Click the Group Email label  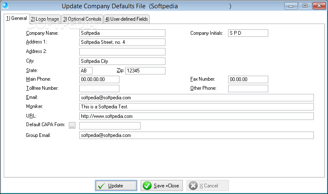tap(38, 135)
